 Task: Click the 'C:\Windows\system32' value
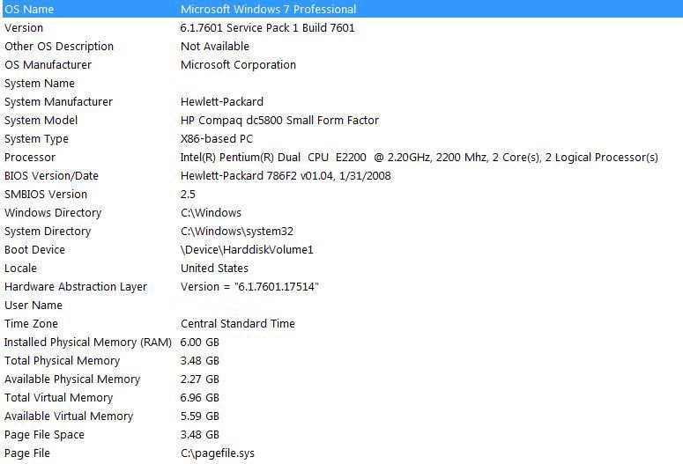pyautogui.click(x=237, y=232)
